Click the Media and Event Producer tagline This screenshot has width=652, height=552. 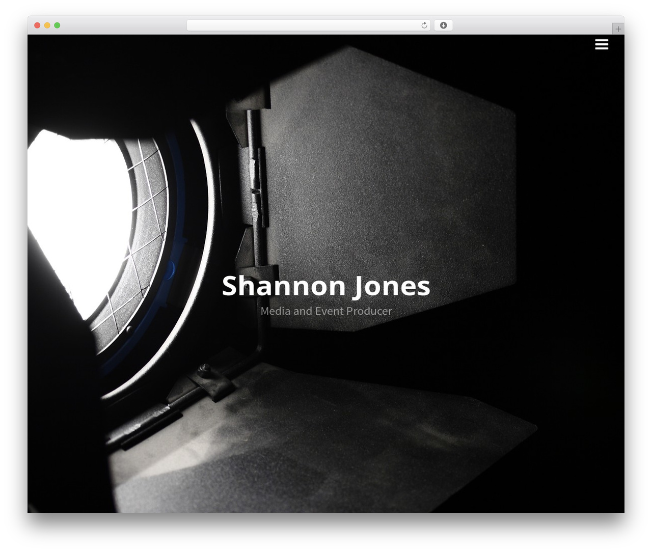pos(326,311)
